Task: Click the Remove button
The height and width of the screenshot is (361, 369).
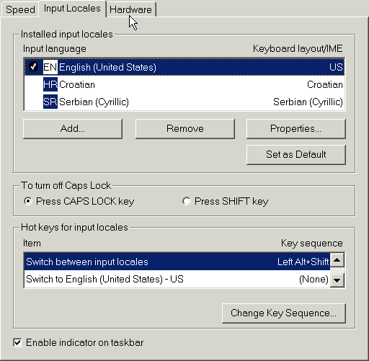Action: coord(185,128)
